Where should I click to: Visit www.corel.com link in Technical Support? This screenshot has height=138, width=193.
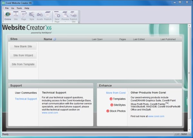[50, 113]
